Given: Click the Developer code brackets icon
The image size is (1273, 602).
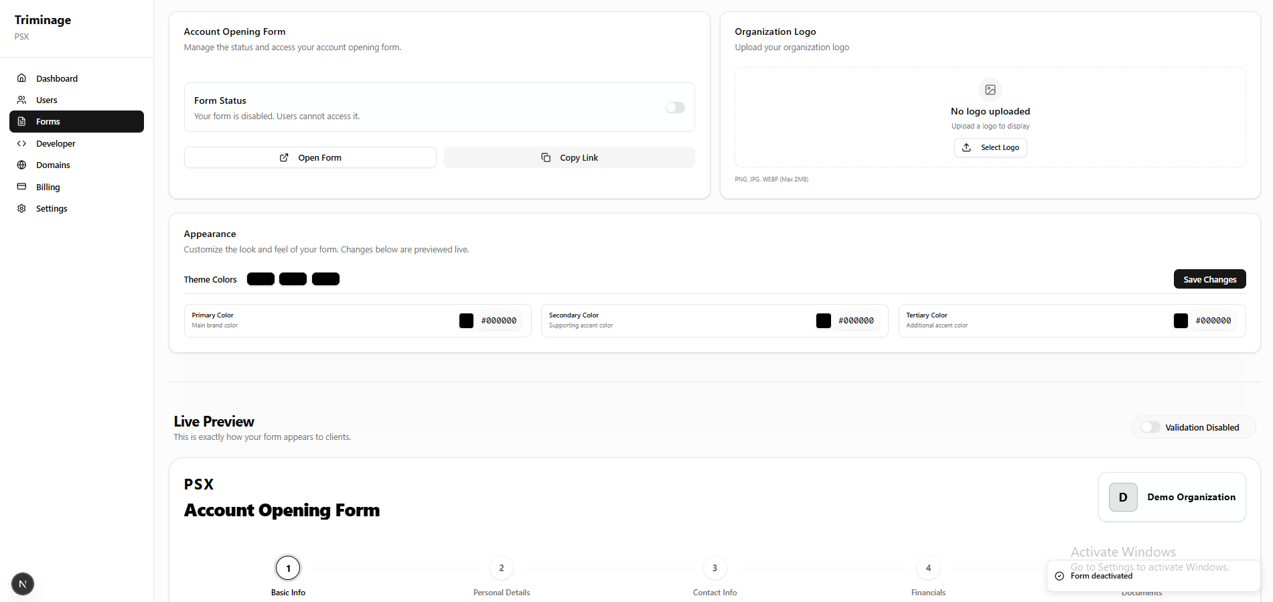Looking at the screenshot, I should click(x=21, y=143).
